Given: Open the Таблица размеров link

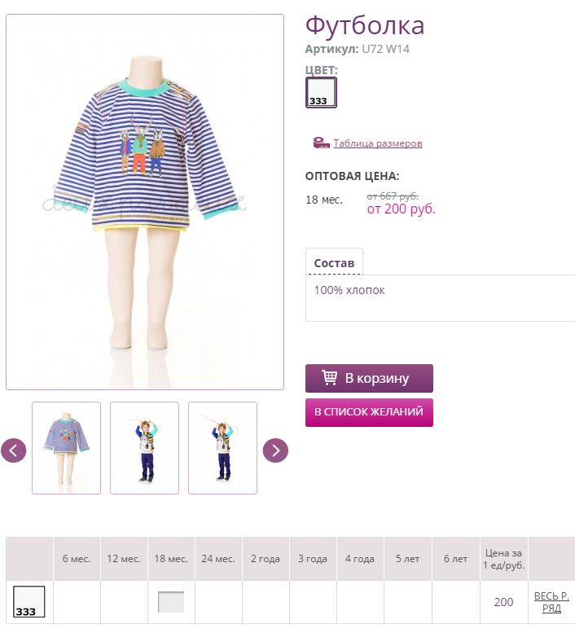Looking at the screenshot, I should pos(378,143).
